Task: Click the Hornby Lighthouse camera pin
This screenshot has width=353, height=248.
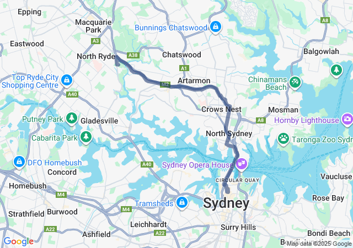Action: click(x=347, y=120)
